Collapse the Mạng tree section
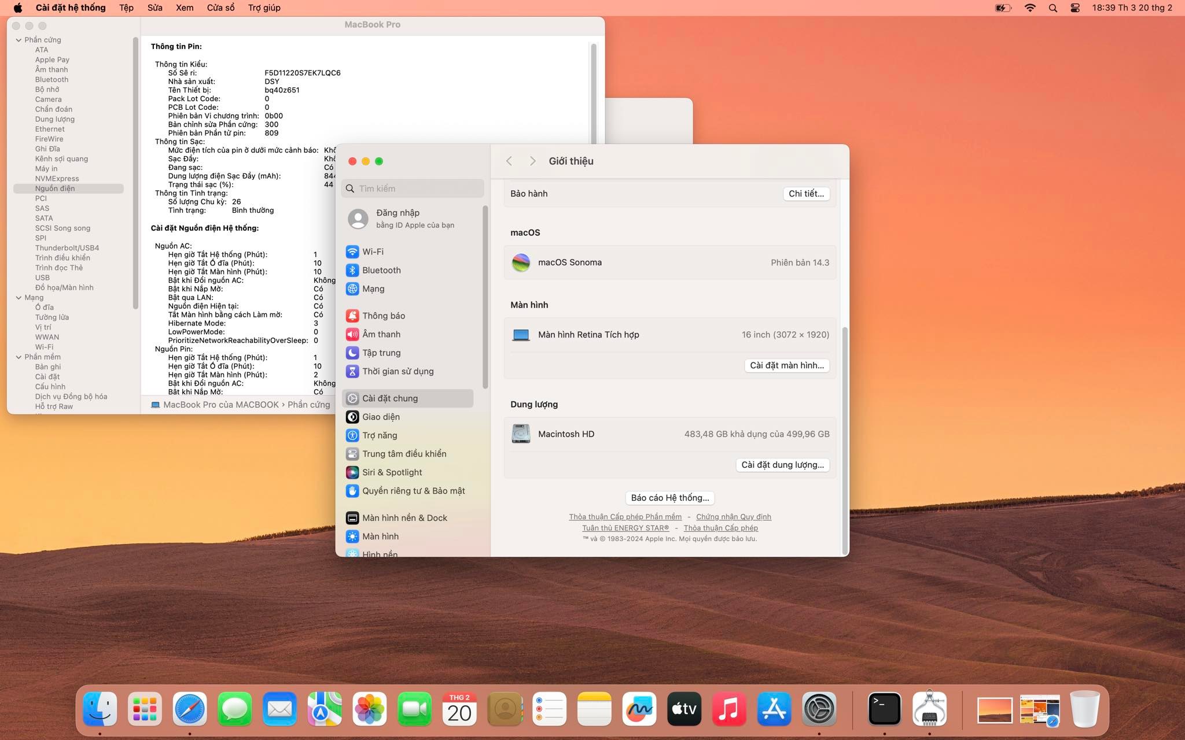The width and height of the screenshot is (1185, 740). (19, 298)
